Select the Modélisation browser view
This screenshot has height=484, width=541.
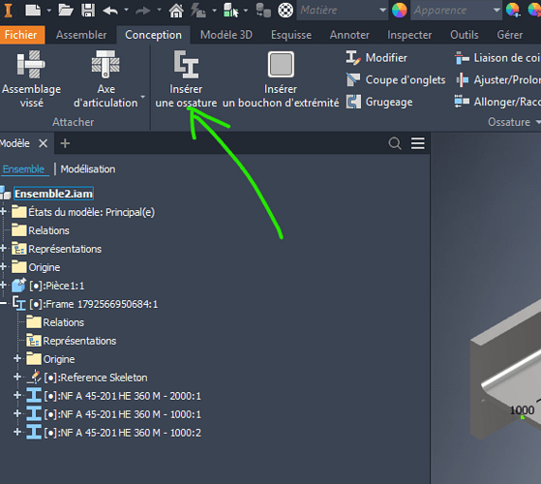[x=88, y=169]
